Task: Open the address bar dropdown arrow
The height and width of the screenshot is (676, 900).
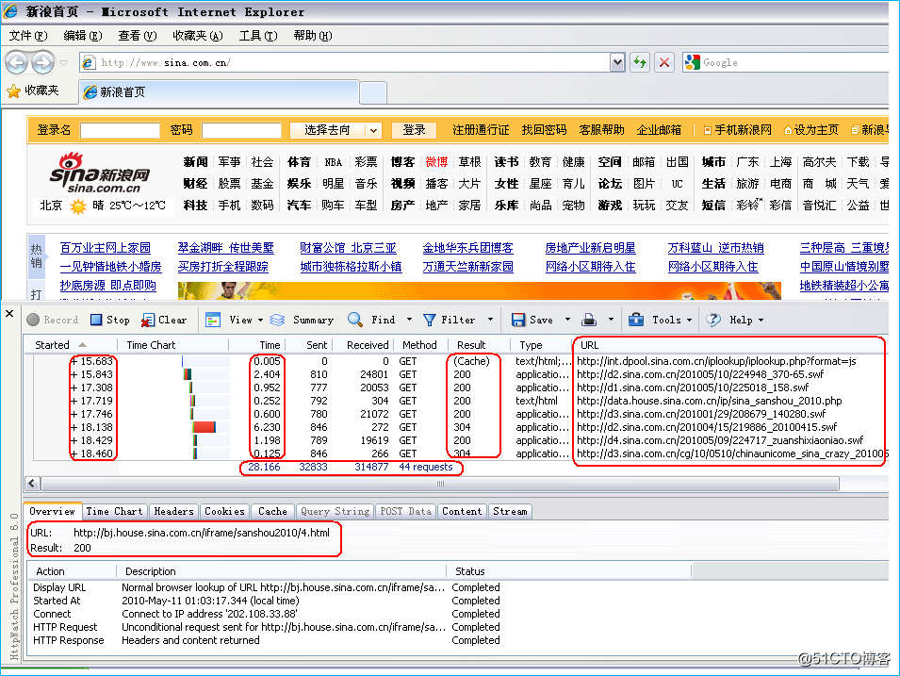Action: tap(617, 62)
